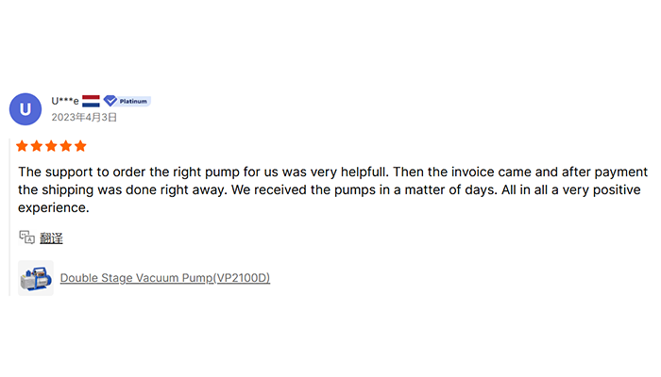
Task: Open the 翻译 translate link
Action: point(51,238)
